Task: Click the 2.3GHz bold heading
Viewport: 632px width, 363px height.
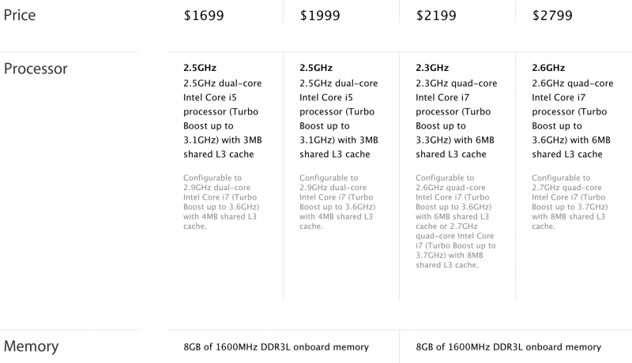Action: pos(433,68)
